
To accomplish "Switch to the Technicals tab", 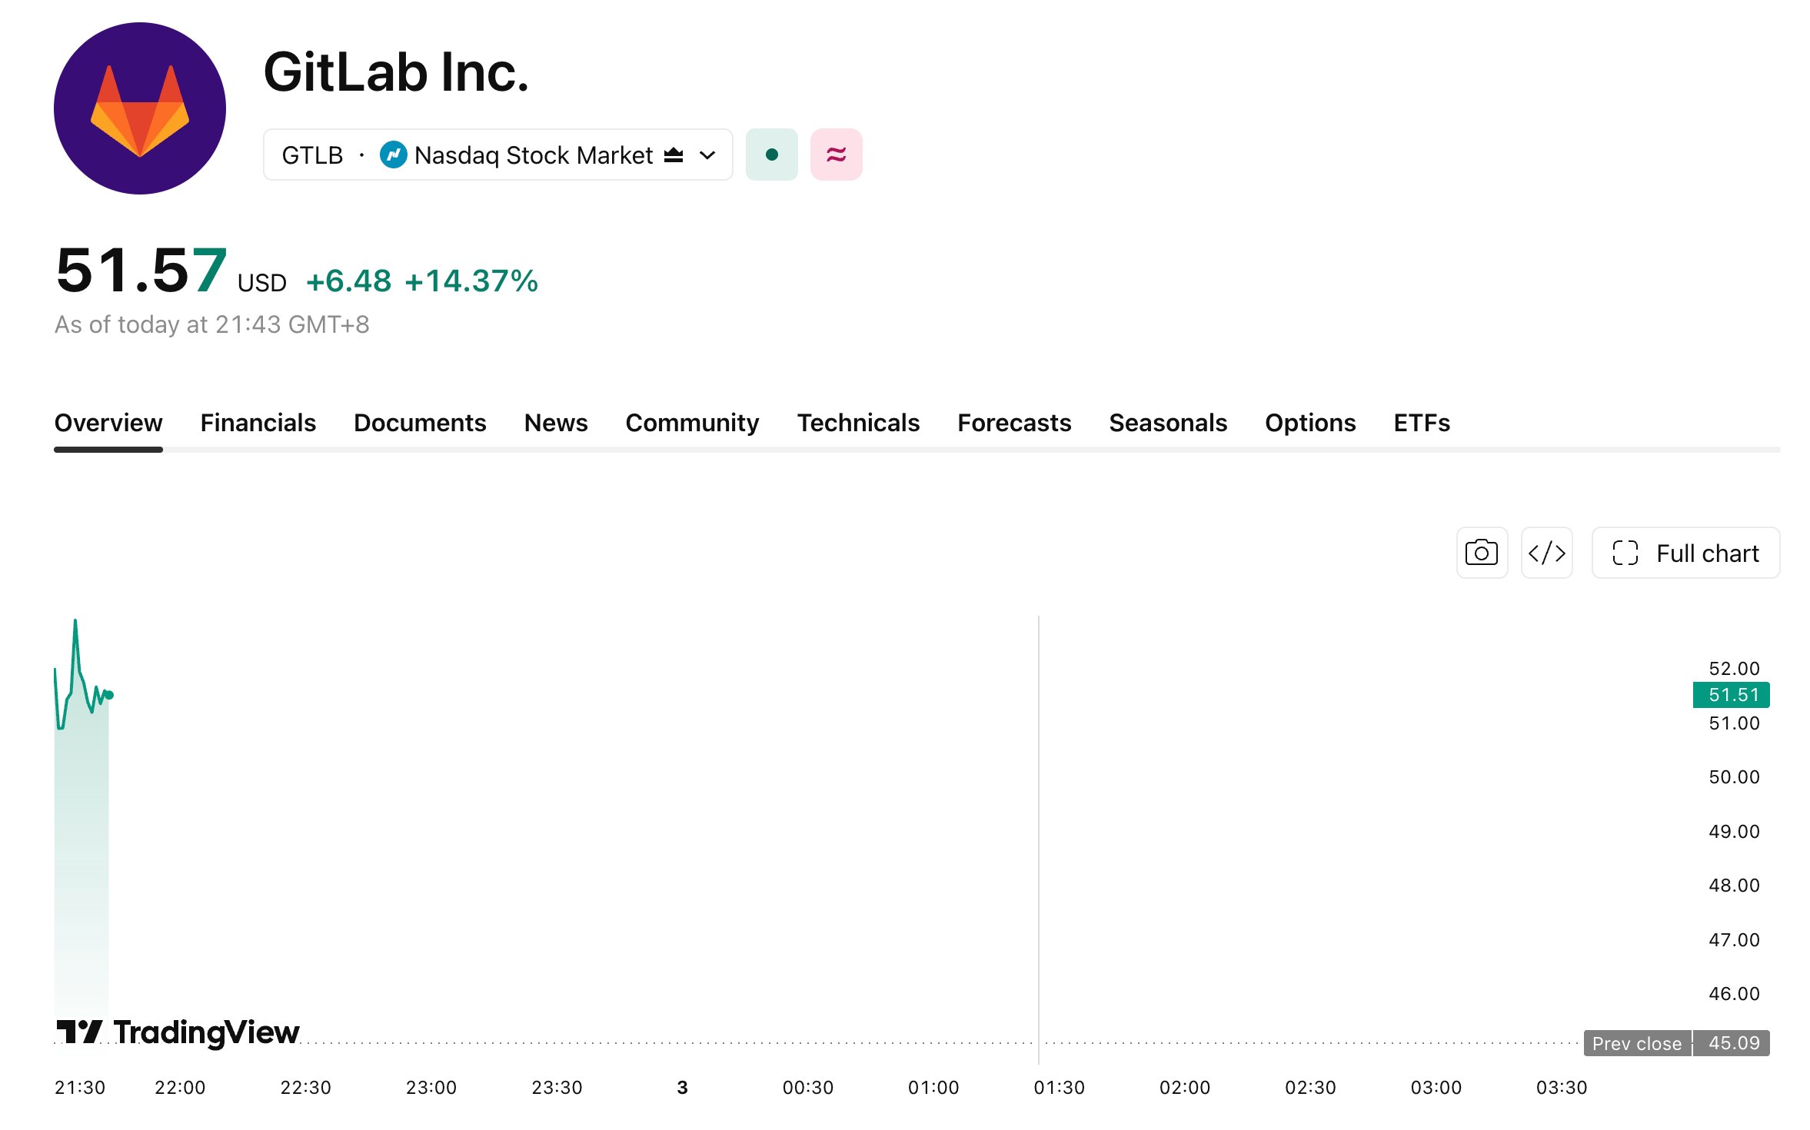I will coord(858,423).
